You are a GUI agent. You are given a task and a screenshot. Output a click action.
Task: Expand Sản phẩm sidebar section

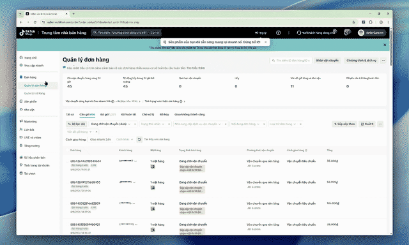click(30, 101)
